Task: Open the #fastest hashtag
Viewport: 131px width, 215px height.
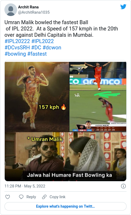Action: (37, 54)
